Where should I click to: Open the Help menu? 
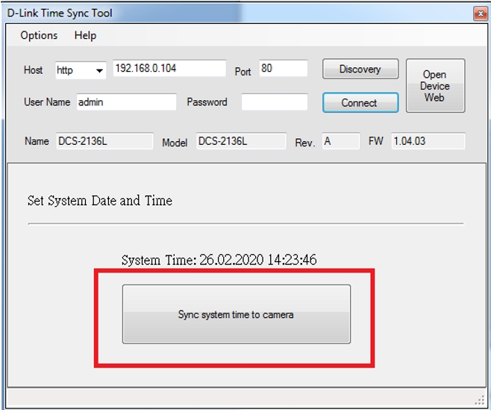pyautogui.click(x=85, y=35)
